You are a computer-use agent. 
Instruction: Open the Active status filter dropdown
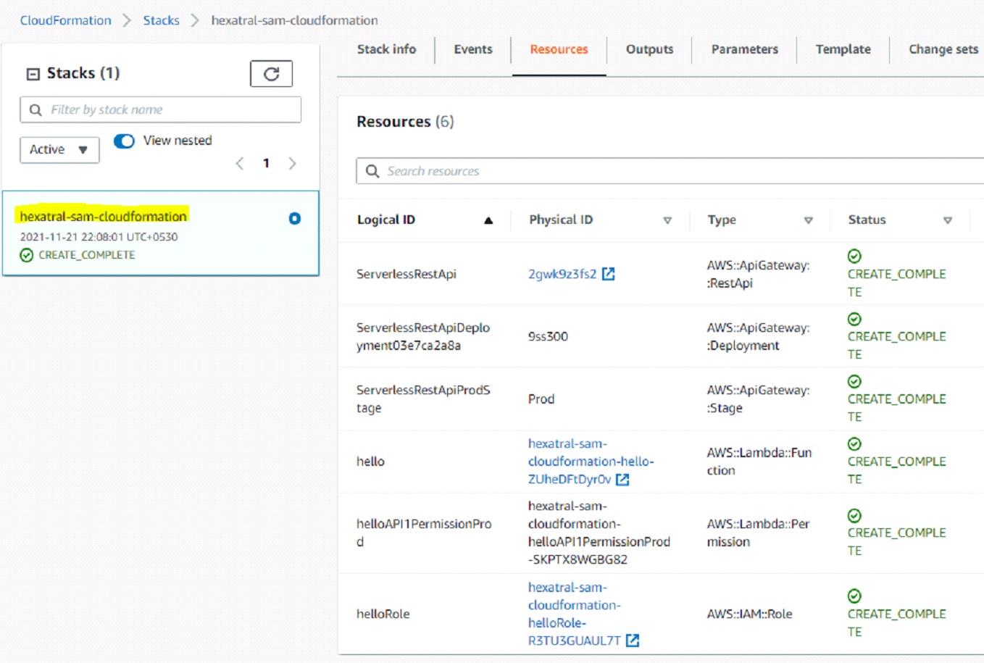pos(59,150)
